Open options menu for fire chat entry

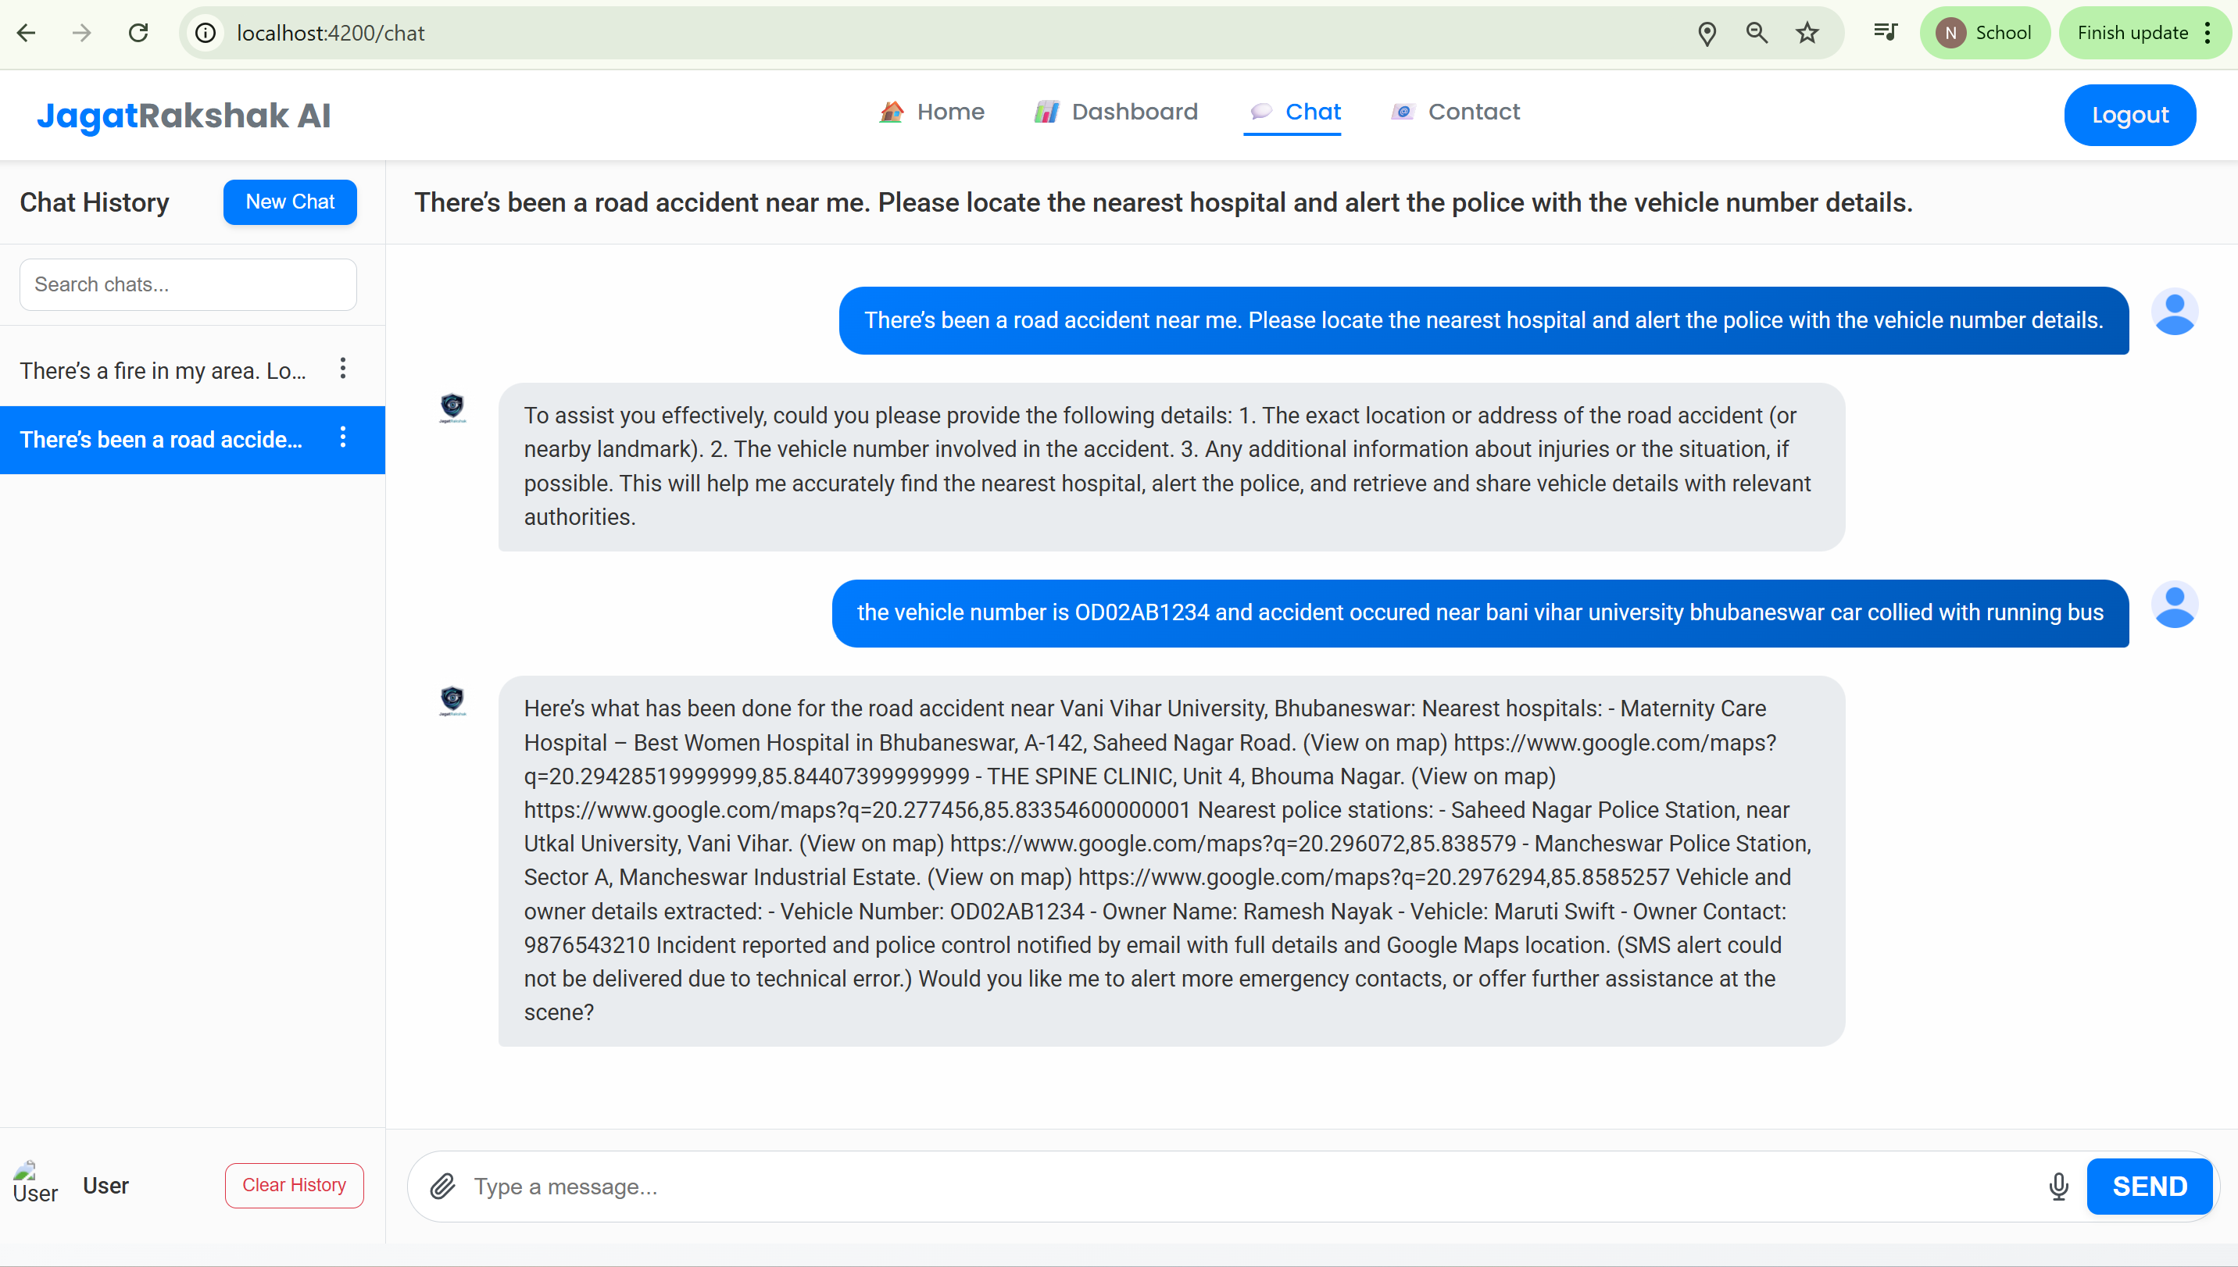(x=343, y=369)
